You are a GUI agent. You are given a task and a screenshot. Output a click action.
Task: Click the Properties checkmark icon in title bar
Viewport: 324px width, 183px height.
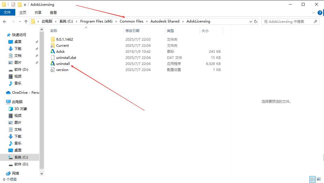point(13,5)
